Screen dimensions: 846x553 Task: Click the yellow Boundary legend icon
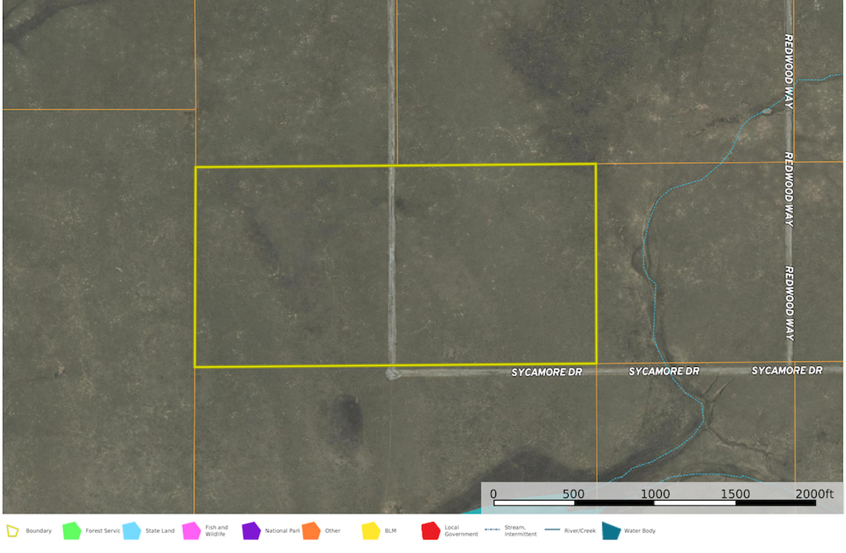tap(12, 531)
